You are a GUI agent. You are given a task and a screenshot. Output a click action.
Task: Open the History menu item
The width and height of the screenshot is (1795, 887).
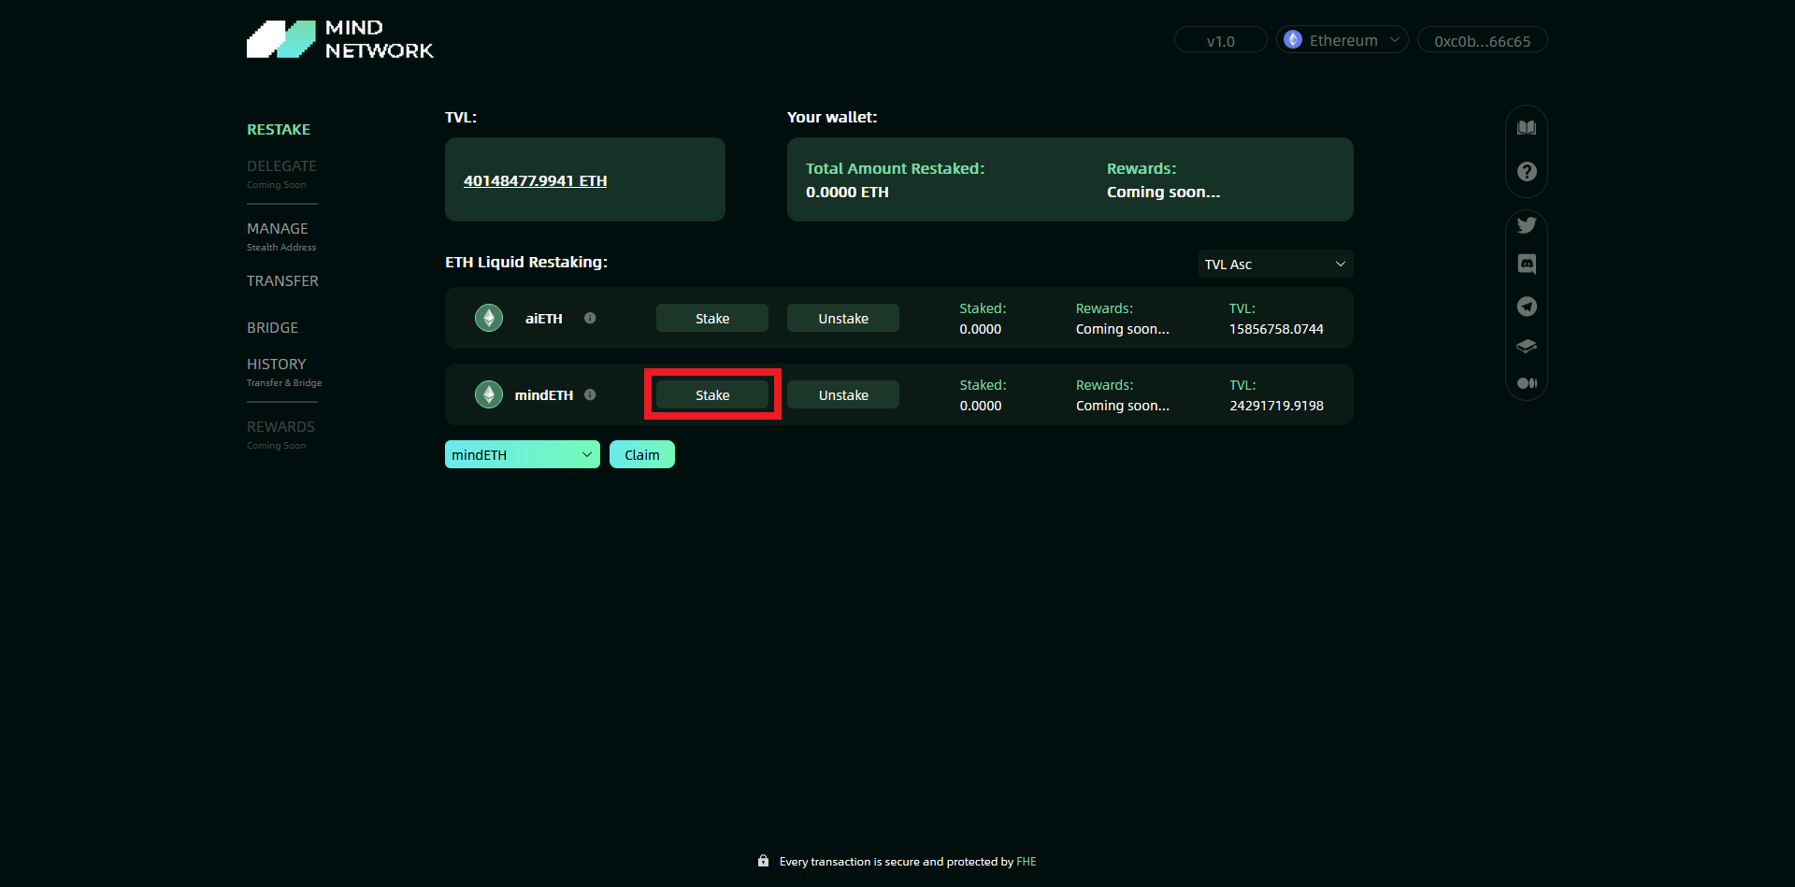point(276,365)
